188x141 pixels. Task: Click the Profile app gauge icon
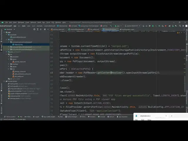[159, 26]
